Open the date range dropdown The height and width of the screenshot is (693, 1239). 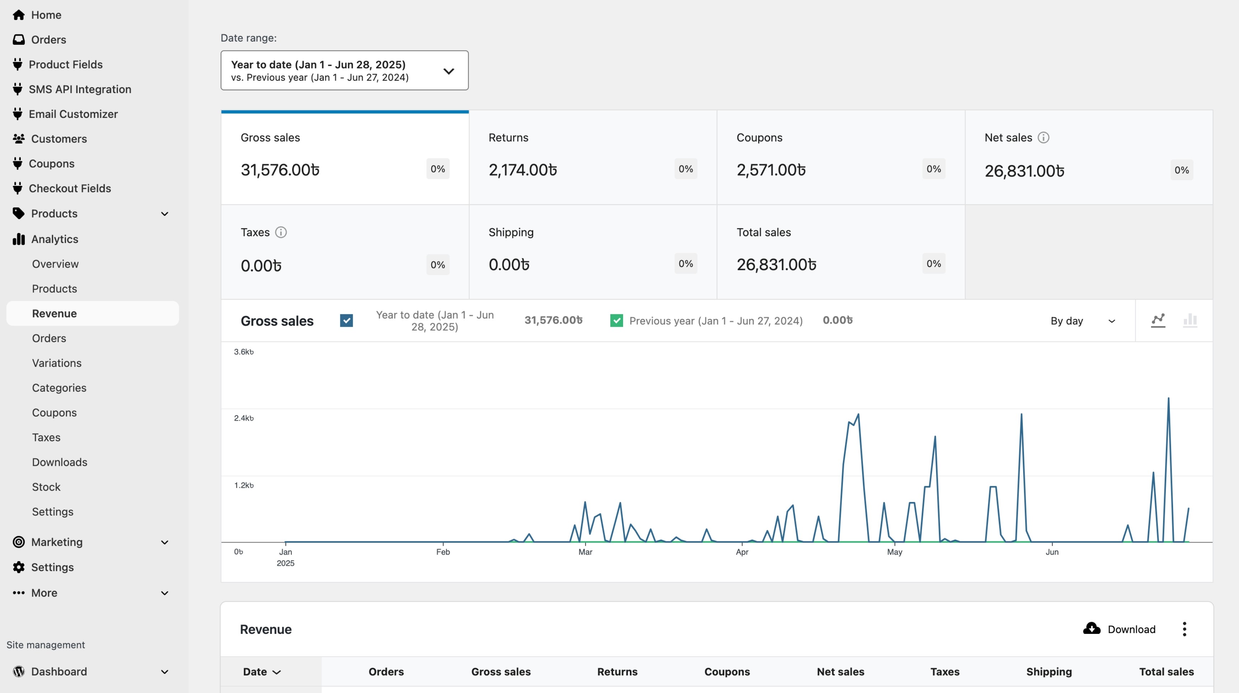coord(345,71)
